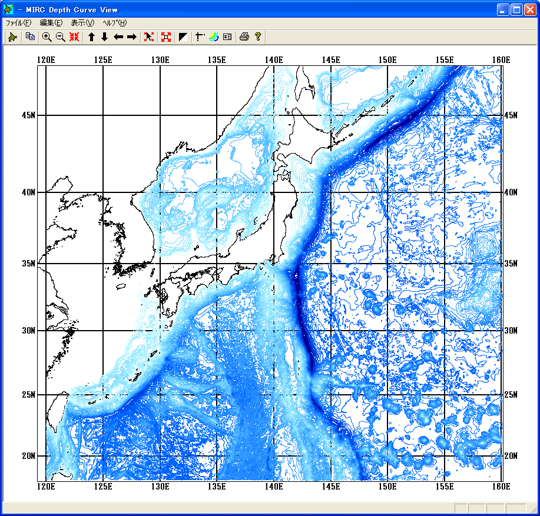The height and width of the screenshot is (516, 540).
Task: Pan the map down with down arrow
Action: (x=105, y=37)
